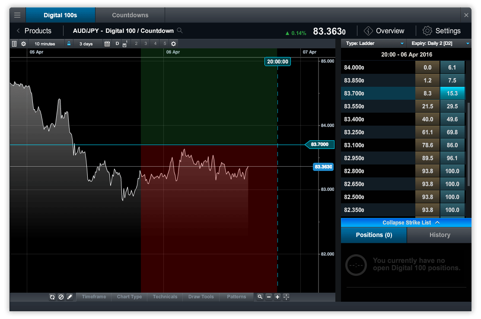Select chart template slot 4
This screenshot has width=481, height=319.
[x=155, y=44]
